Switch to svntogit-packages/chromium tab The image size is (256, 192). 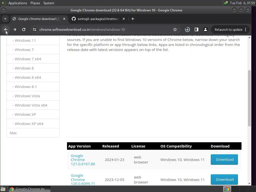98,19
